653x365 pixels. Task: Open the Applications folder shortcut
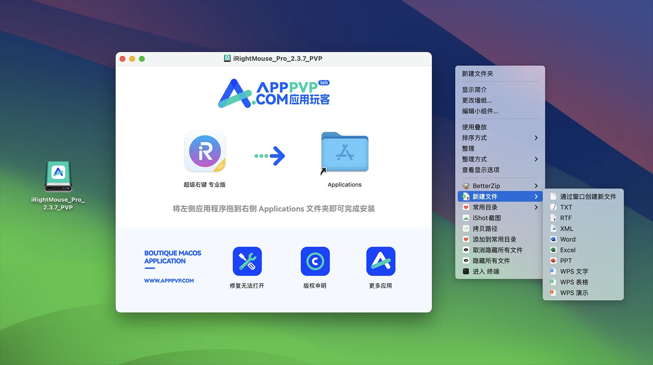(x=345, y=153)
